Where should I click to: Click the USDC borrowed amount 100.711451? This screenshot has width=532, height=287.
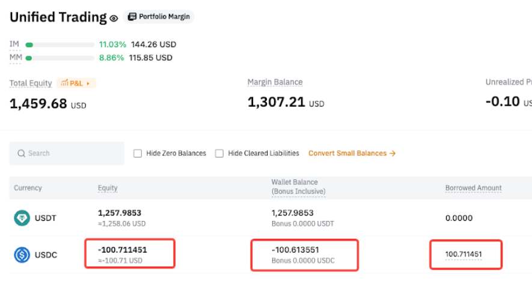463,255
